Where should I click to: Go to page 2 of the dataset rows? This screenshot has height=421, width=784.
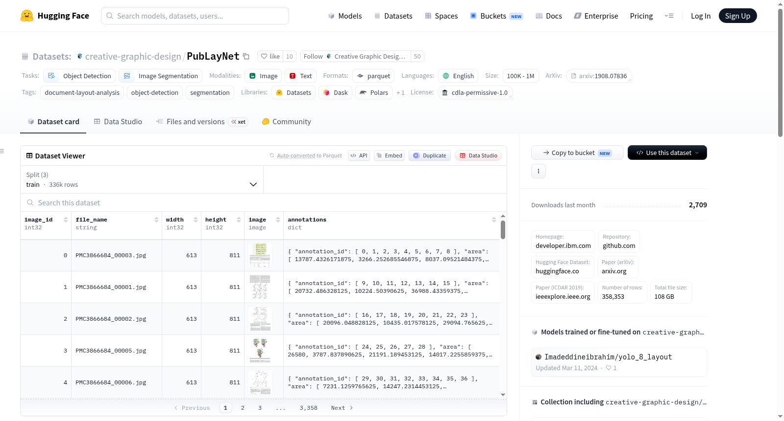(x=243, y=408)
